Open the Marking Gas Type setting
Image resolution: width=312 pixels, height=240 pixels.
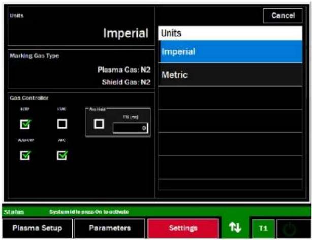tap(81, 69)
